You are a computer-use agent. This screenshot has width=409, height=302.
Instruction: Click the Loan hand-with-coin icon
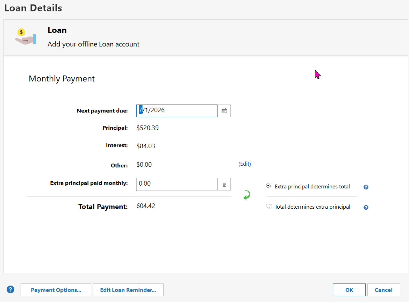26,37
